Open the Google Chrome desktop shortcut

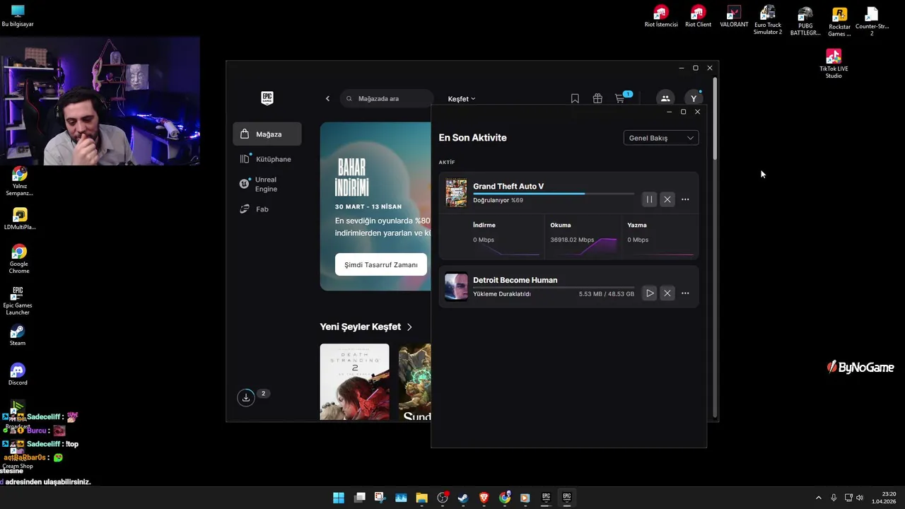click(19, 259)
